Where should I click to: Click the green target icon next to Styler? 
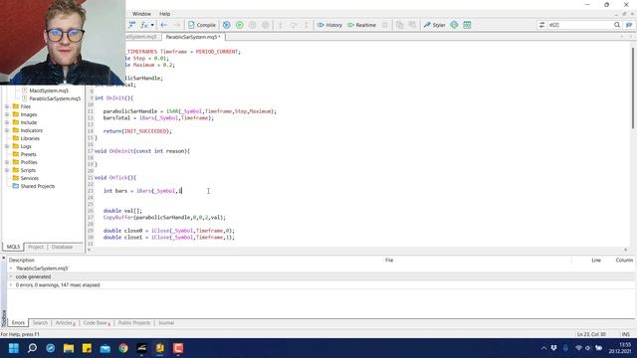[454, 25]
